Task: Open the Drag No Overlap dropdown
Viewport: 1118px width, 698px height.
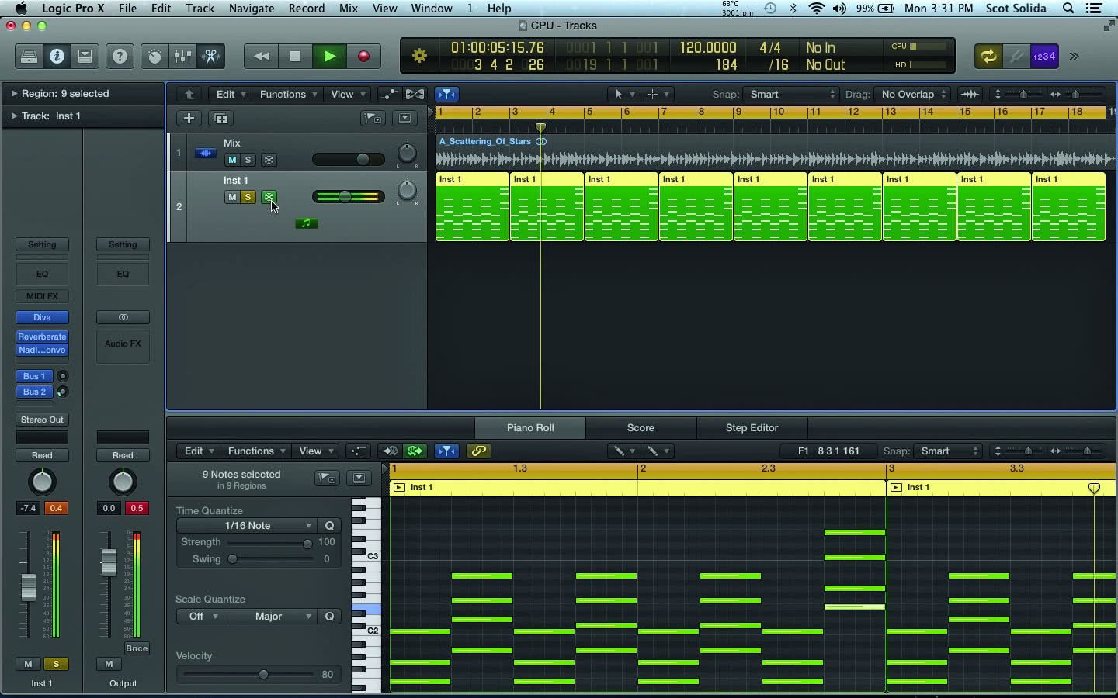Action: click(912, 94)
